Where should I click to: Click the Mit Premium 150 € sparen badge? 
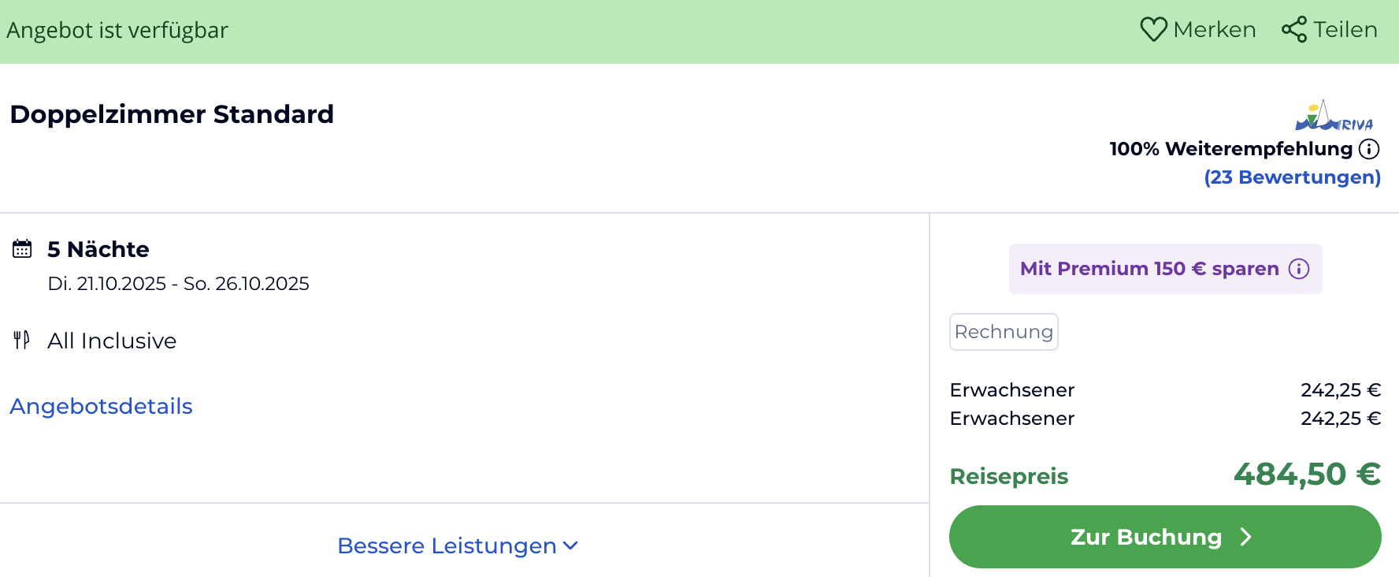click(x=1149, y=269)
